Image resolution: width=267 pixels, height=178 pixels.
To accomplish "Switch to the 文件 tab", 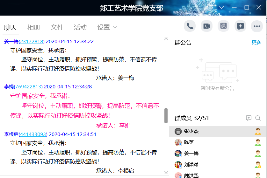I will (x=57, y=27).
